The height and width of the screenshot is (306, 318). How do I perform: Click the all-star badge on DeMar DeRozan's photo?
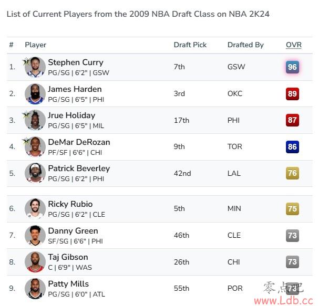(x=26, y=141)
